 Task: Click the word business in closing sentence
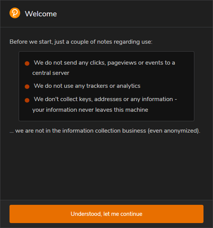134,131
